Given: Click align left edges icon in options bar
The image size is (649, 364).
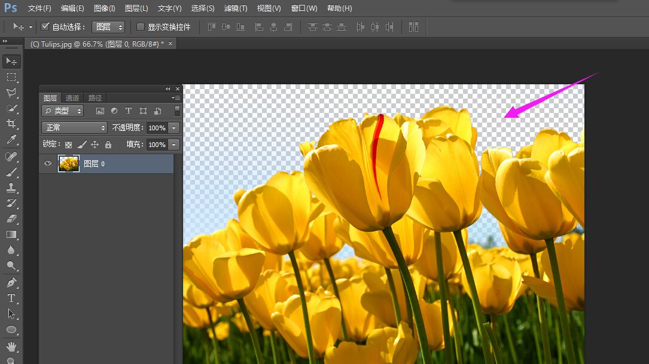Looking at the screenshot, I should (259, 27).
